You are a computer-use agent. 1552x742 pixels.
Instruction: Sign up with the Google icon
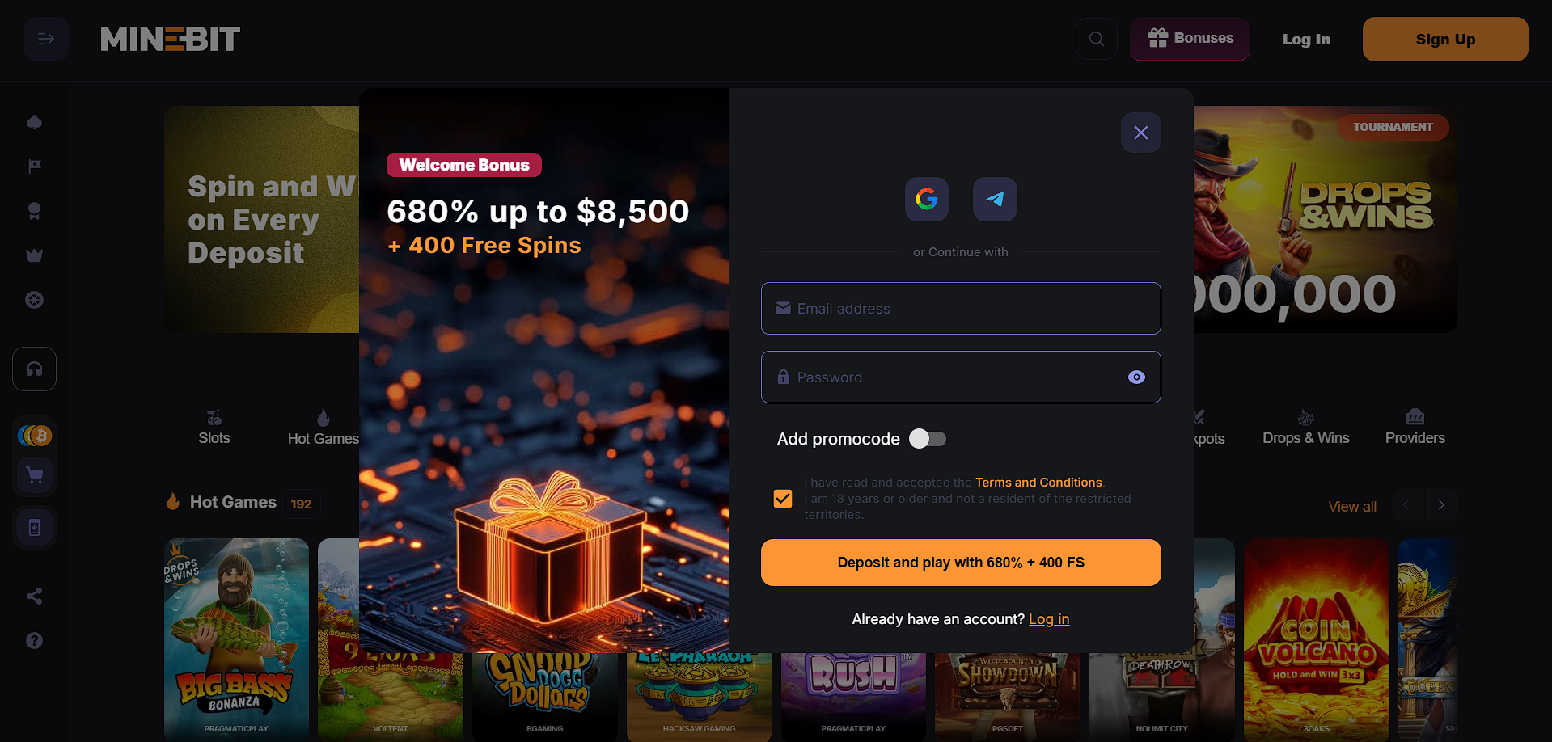927,199
